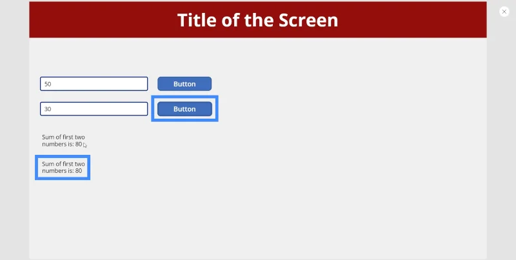Click the number 80 in the lower label

pyautogui.click(x=78, y=171)
